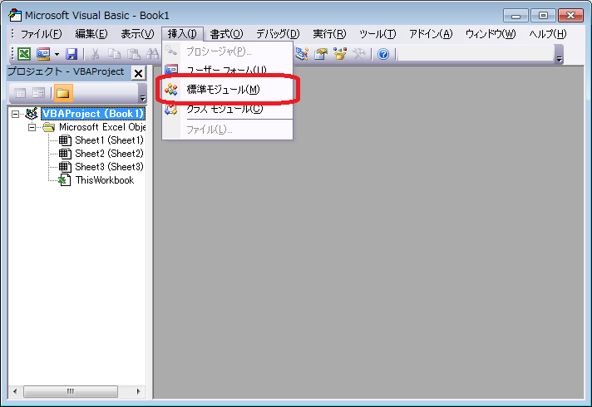592x407 pixels.
Task: Click the View Code icon in project panel
Action: point(21,93)
